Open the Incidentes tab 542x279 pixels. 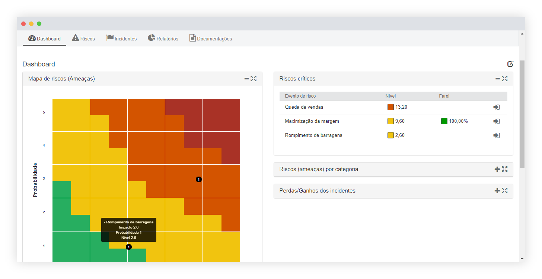[x=121, y=39]
